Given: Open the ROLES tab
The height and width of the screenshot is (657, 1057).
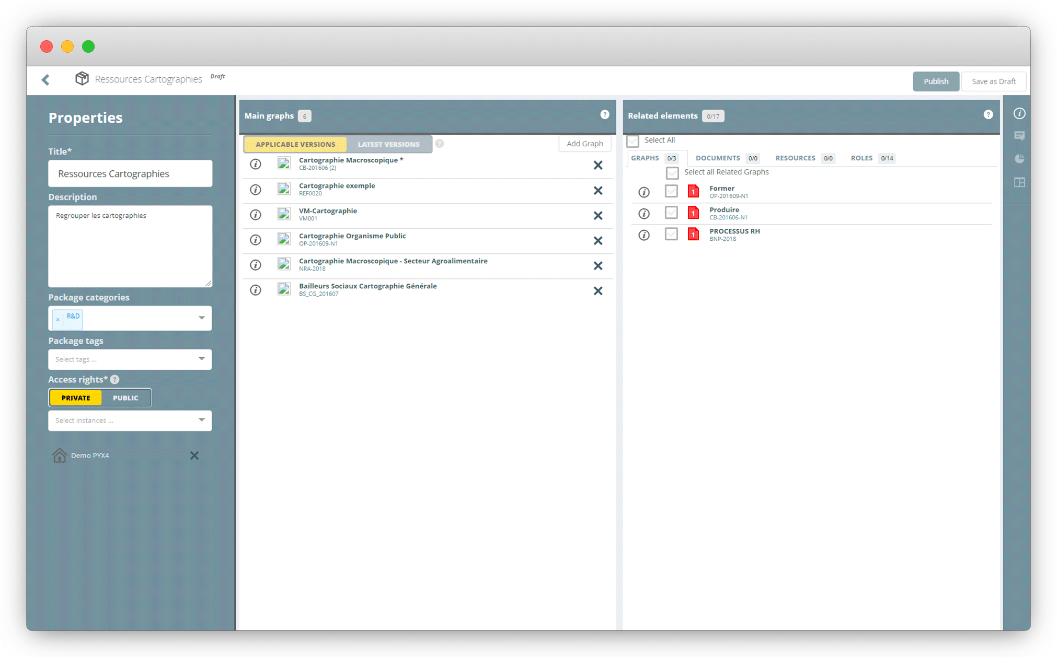Looking at the screenshot, I should 873,158.
